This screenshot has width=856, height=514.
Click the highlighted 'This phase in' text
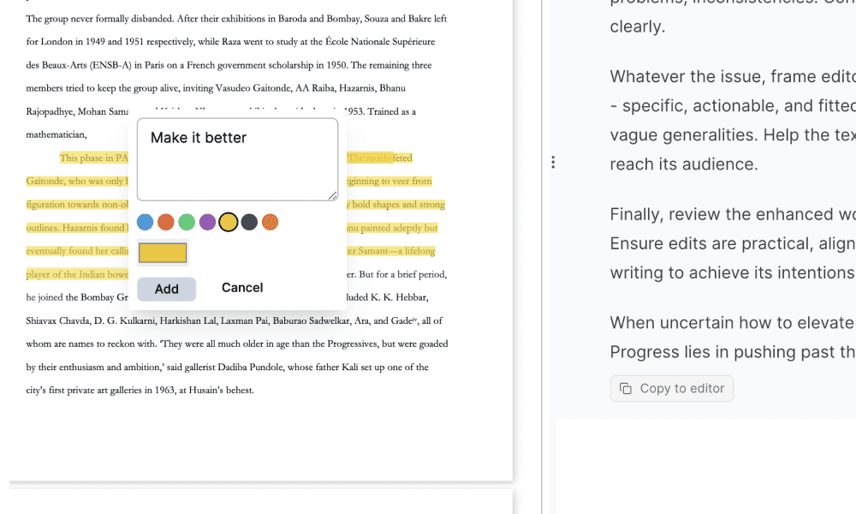[x=94, y=158]
